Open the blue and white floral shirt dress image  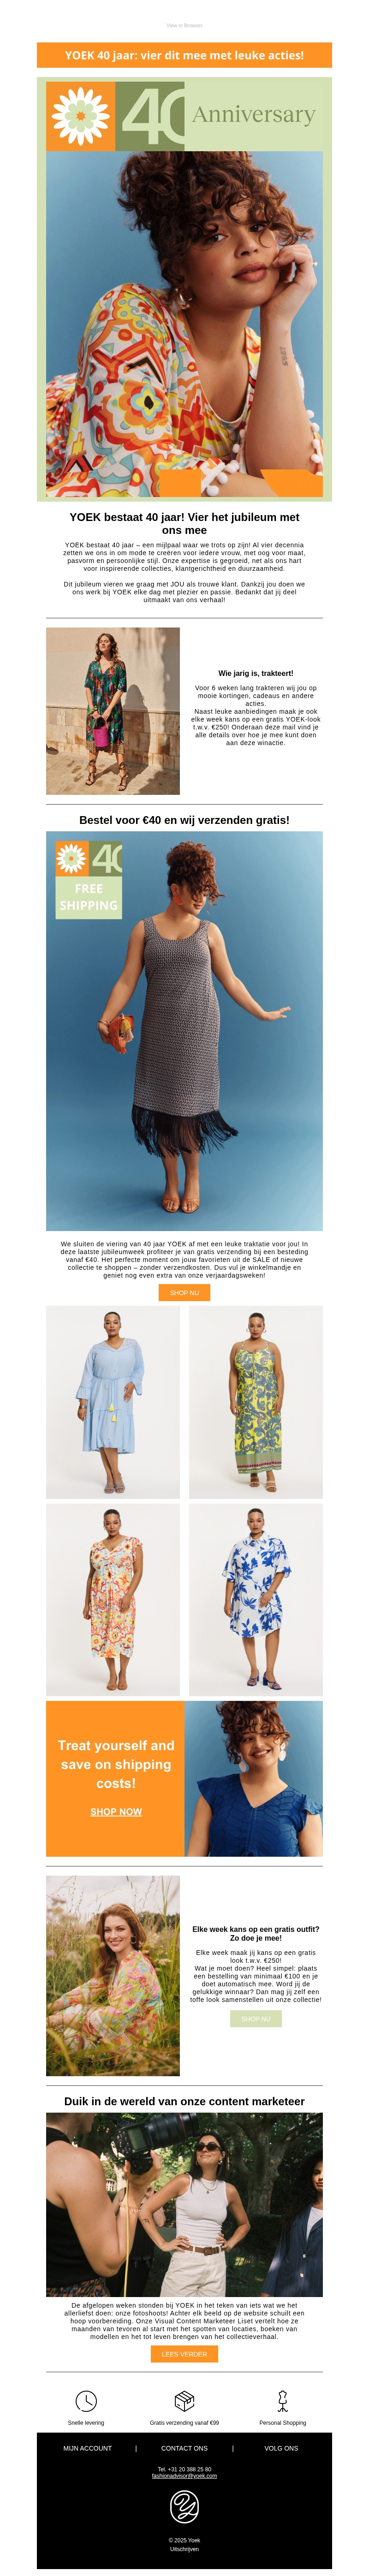pyautogui.click(x=256, y=1599)
